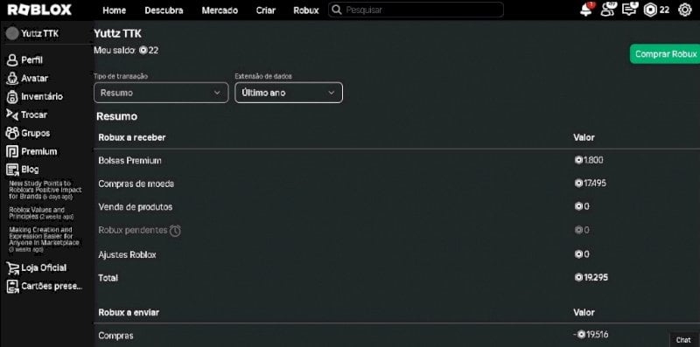This screenshot has height=347, width=700.
Task: Open Descubra in top navigation
Action: [164, 10]
